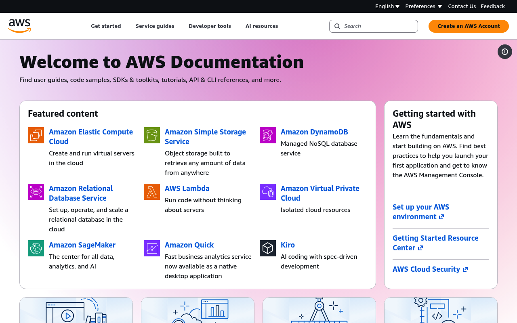Click the 'Featured content' heading

(x=63, y=114)
